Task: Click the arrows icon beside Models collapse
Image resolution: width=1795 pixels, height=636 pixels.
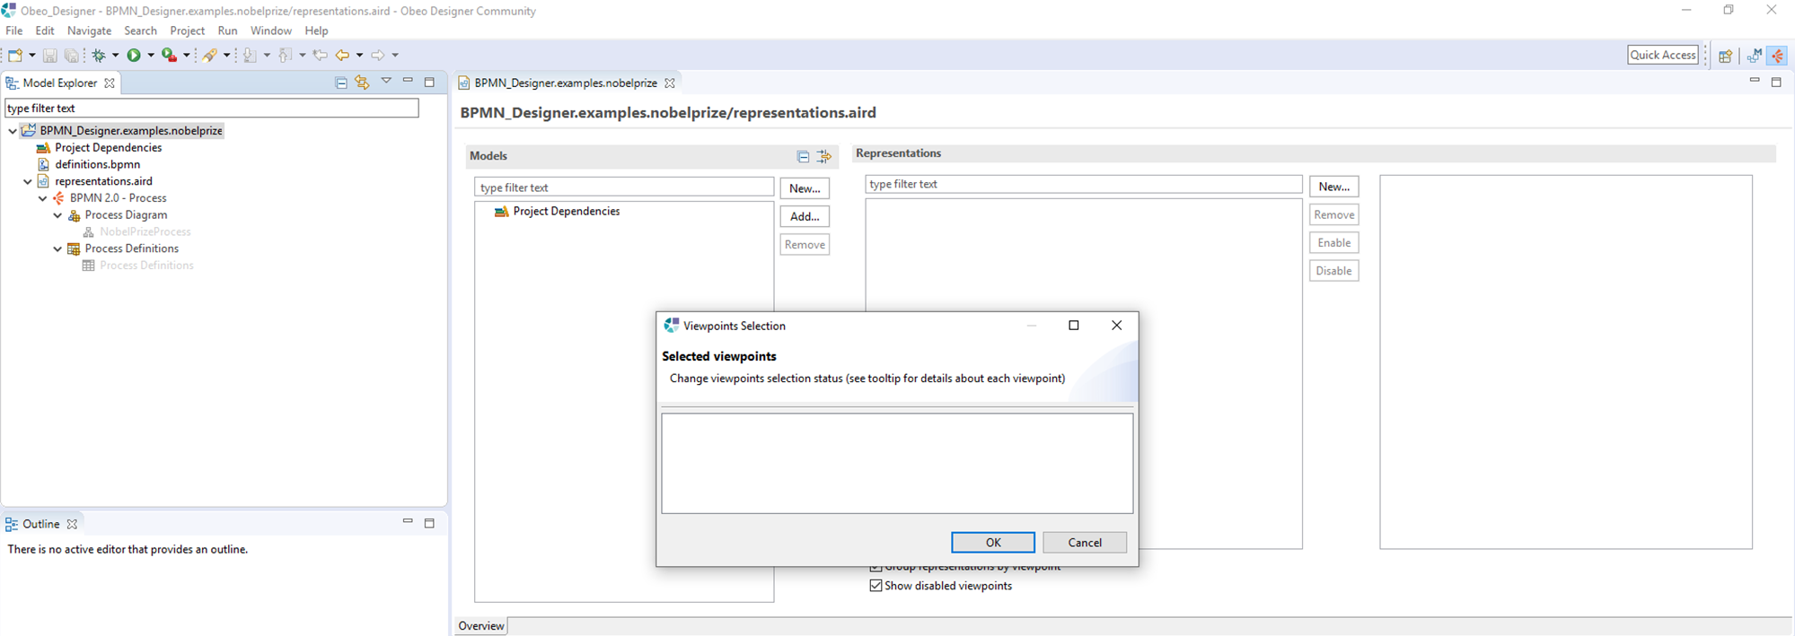Action: coord(823,157)
